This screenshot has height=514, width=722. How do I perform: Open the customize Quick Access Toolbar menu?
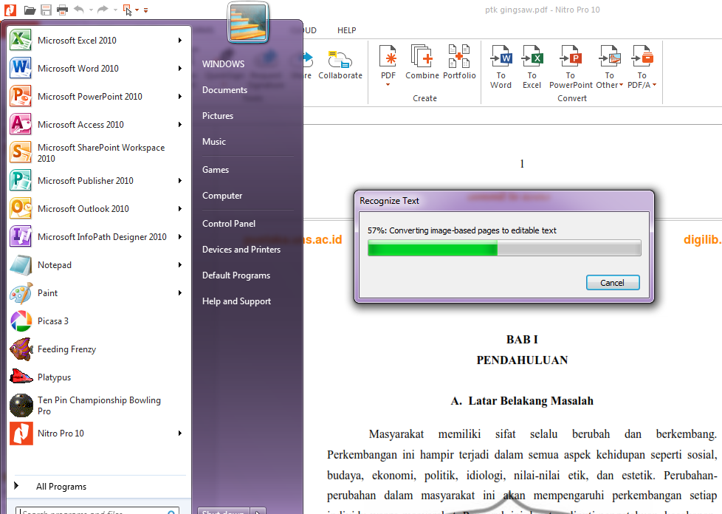(145, 10)
